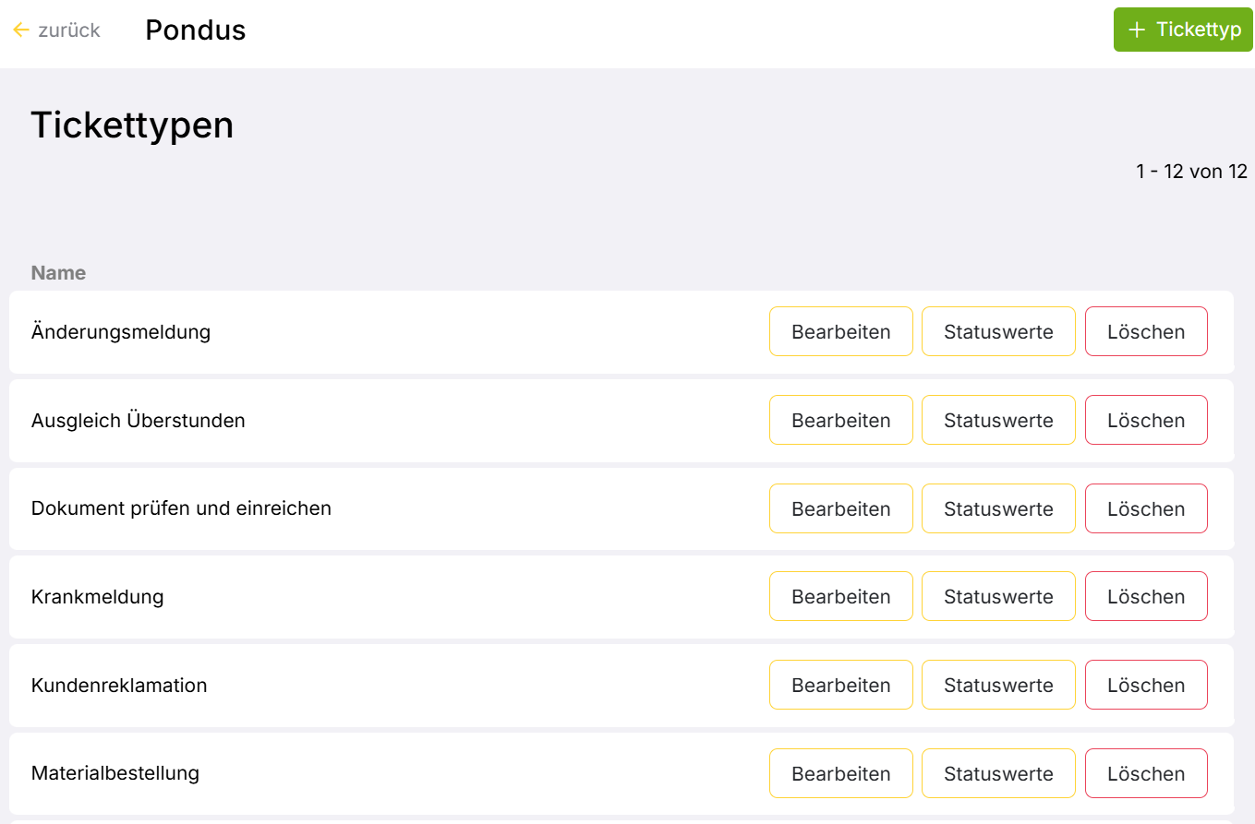Edit Dokument prüfen und einreichen

point(840,508)
